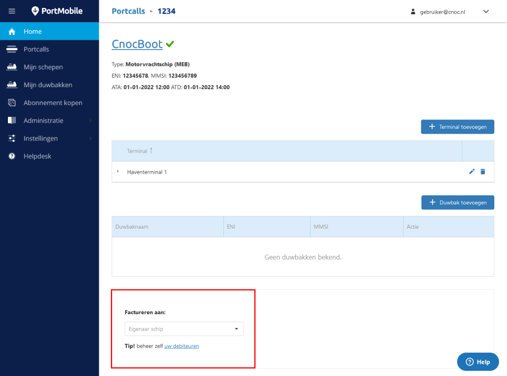The width and height of the screenshot is (507, 376).
Task: Click the Mijn duwbakken ship icon
Action: coord(12,85)
